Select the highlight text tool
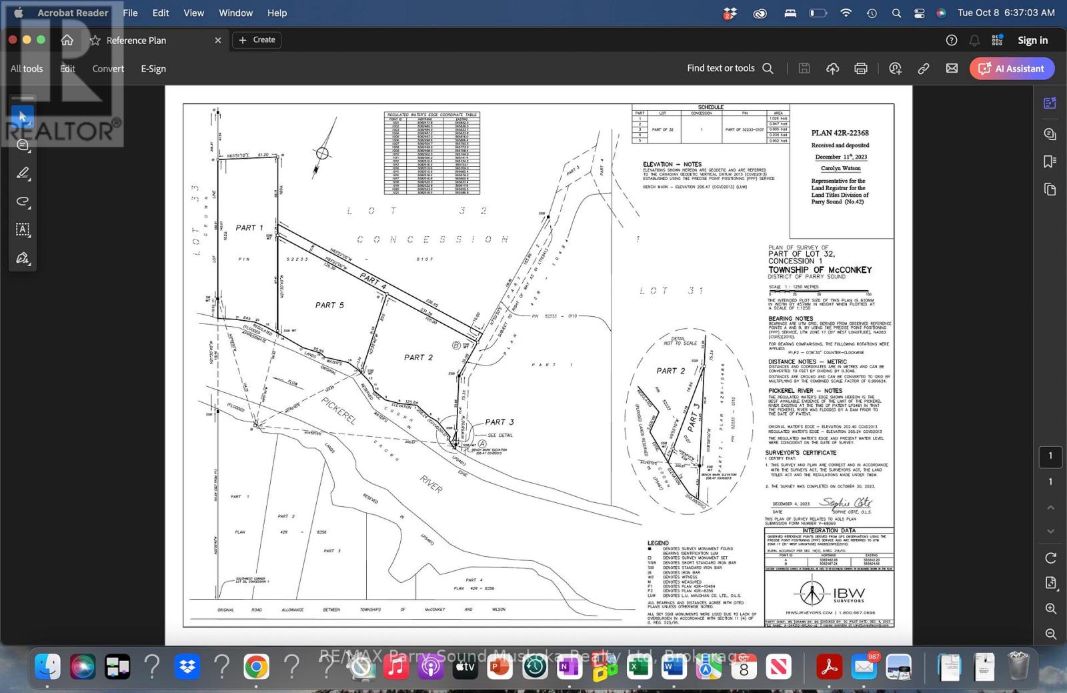 pos(22,173)
